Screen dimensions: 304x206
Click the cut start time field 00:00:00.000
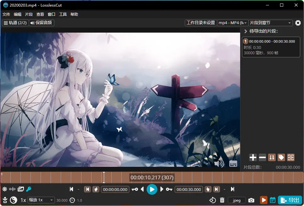pos(115,189)
